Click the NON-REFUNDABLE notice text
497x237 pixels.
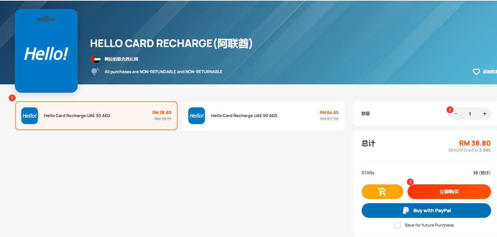click(x=164, y=72)
